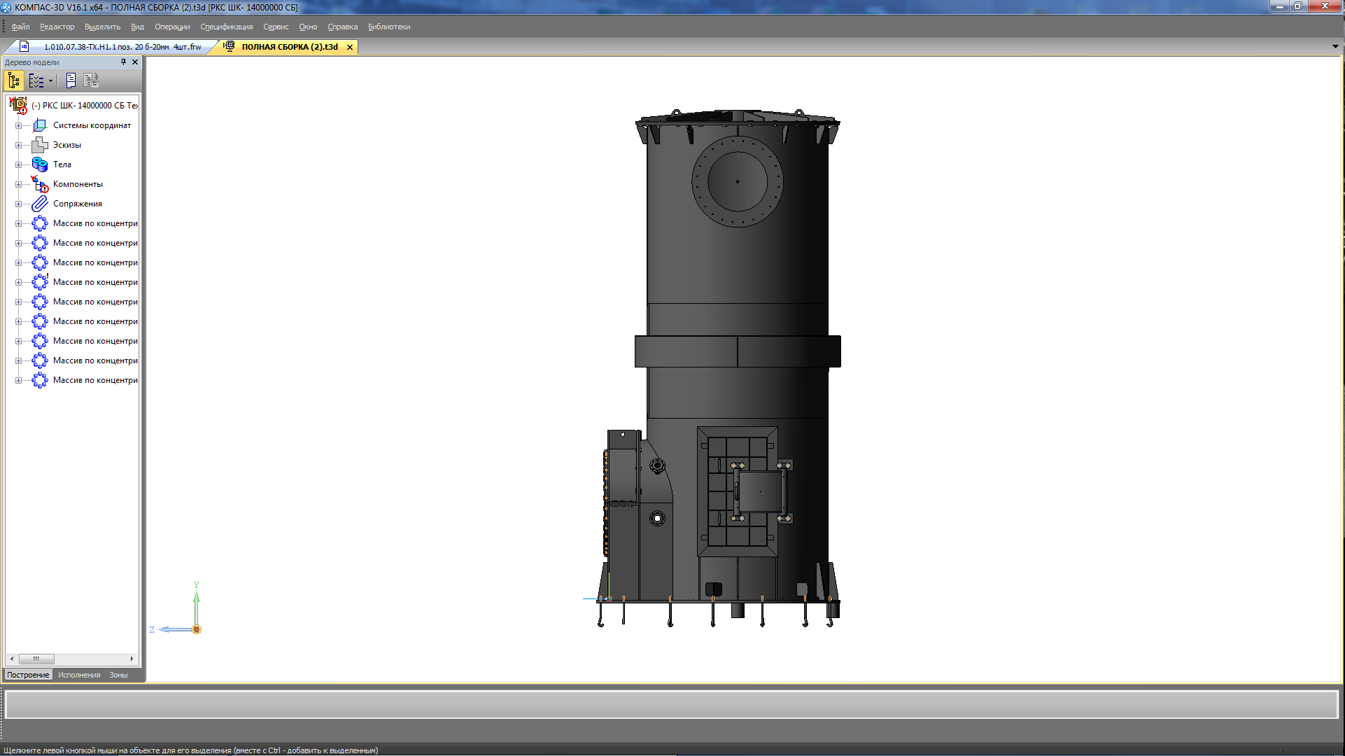Viewport: 1345px width, 756px height.
Task: Select the РКС ШК-14000000 СБ assembly icon
Action: (x=18, y=106)
